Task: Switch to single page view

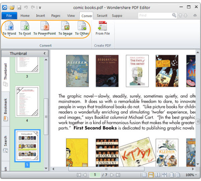Action: coord(144,175)
